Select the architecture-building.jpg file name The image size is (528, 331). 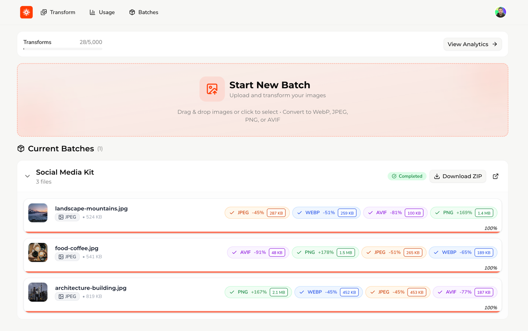pos(91,288)
